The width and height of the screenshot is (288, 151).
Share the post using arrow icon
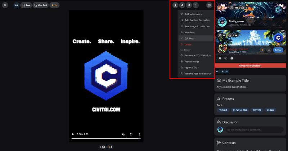coord(182,5)
